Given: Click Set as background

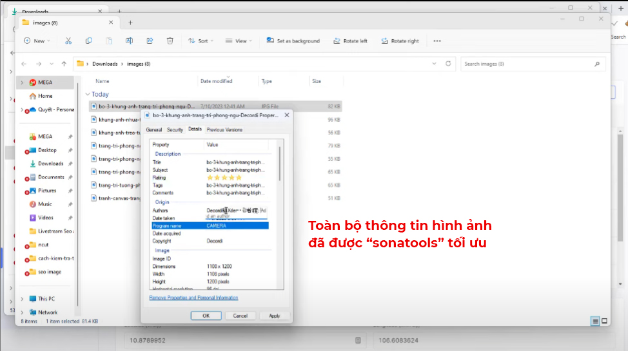Looking at the screenshot, I should [x=293, y=41].
